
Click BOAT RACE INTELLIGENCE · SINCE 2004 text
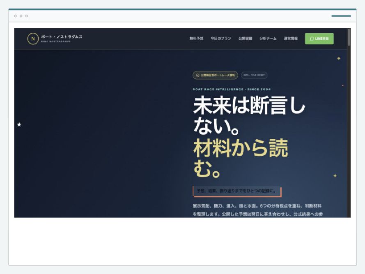pyautogui.click(x=232, y=89)
